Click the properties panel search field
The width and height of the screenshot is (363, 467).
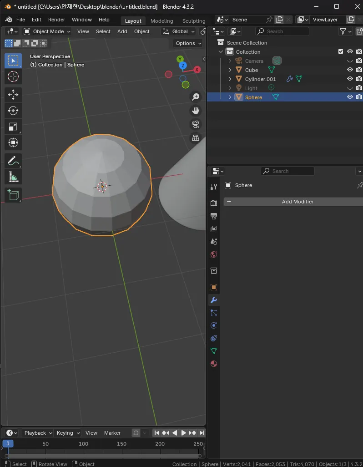click(x=288, y=171)
